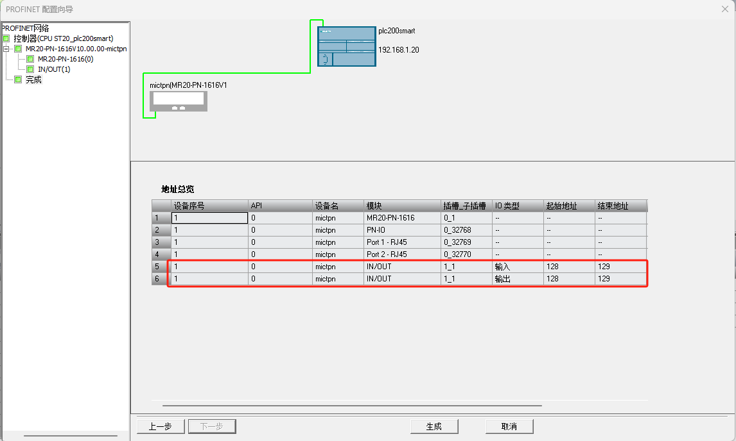Viewport: 736px width, 441px height.
Task: Collapse the MR20-PN-1616V10.00.00-mictpn tree node
Action: tap(6, 49)
